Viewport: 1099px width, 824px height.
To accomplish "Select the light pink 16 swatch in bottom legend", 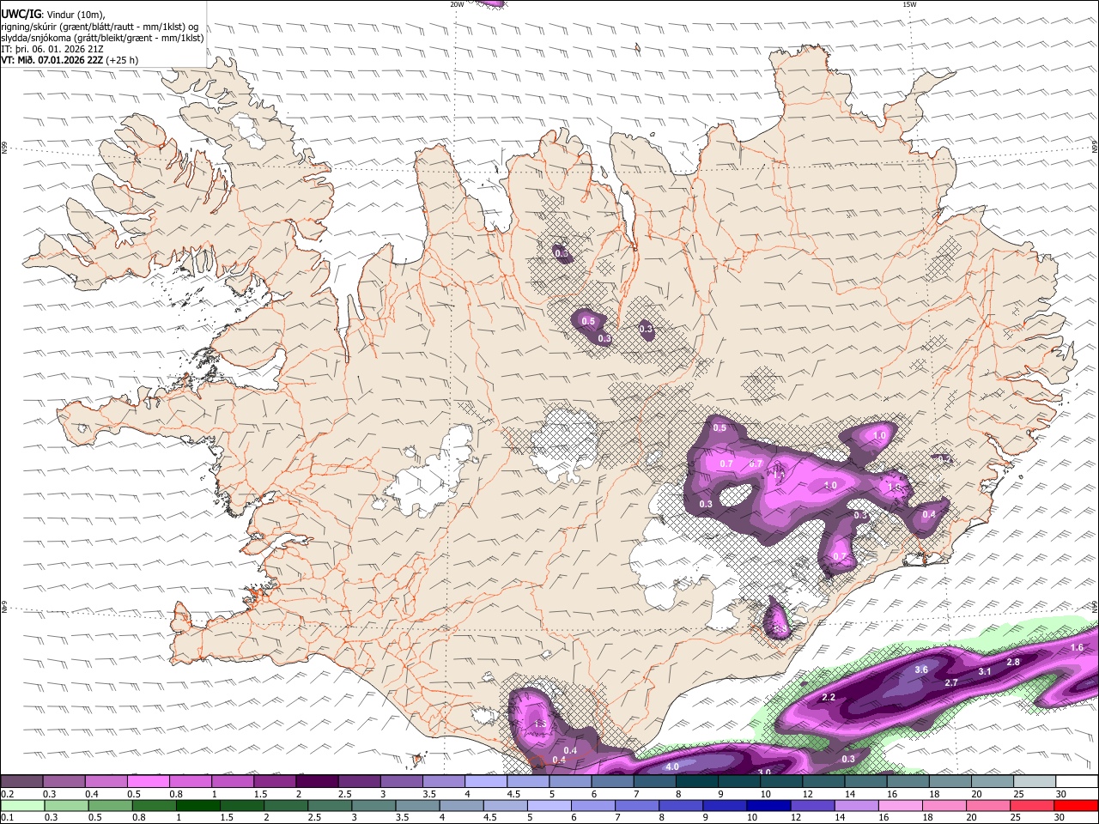I will pos(900,806).
